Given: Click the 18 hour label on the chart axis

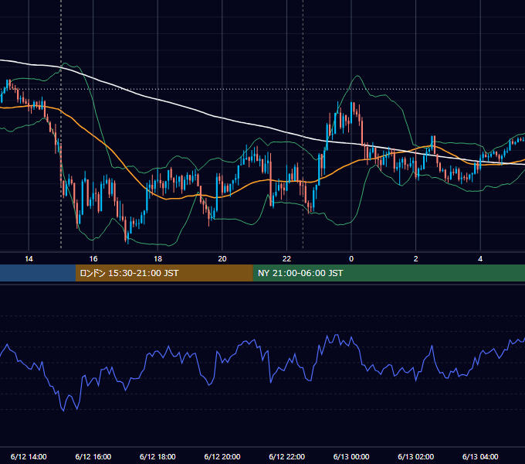Looking at the screenshot, I should point(157,259).
